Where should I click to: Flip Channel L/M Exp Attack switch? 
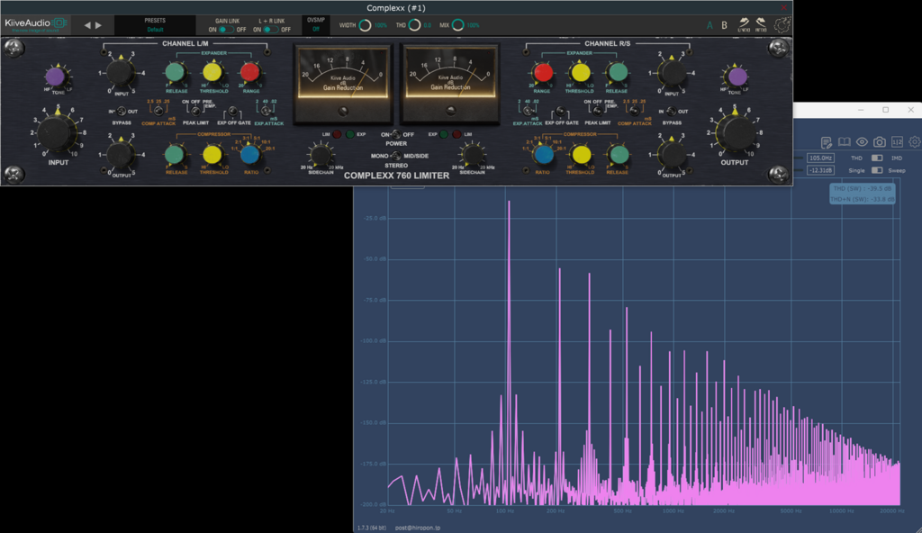[267, 111]
